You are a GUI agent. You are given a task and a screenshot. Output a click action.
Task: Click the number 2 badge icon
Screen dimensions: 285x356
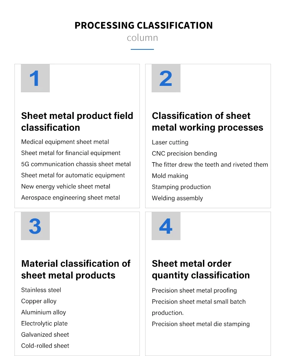[x=166, y=78]
